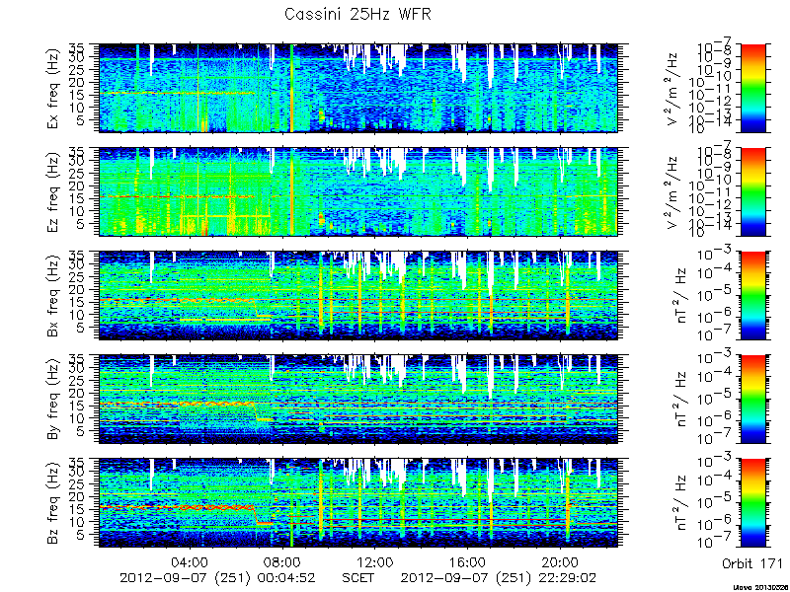The width and height of the screenshot is (790, 592).
Task: Click the plot title "Cassini 25Hz WFR"
Action: (x=357, y=15)
